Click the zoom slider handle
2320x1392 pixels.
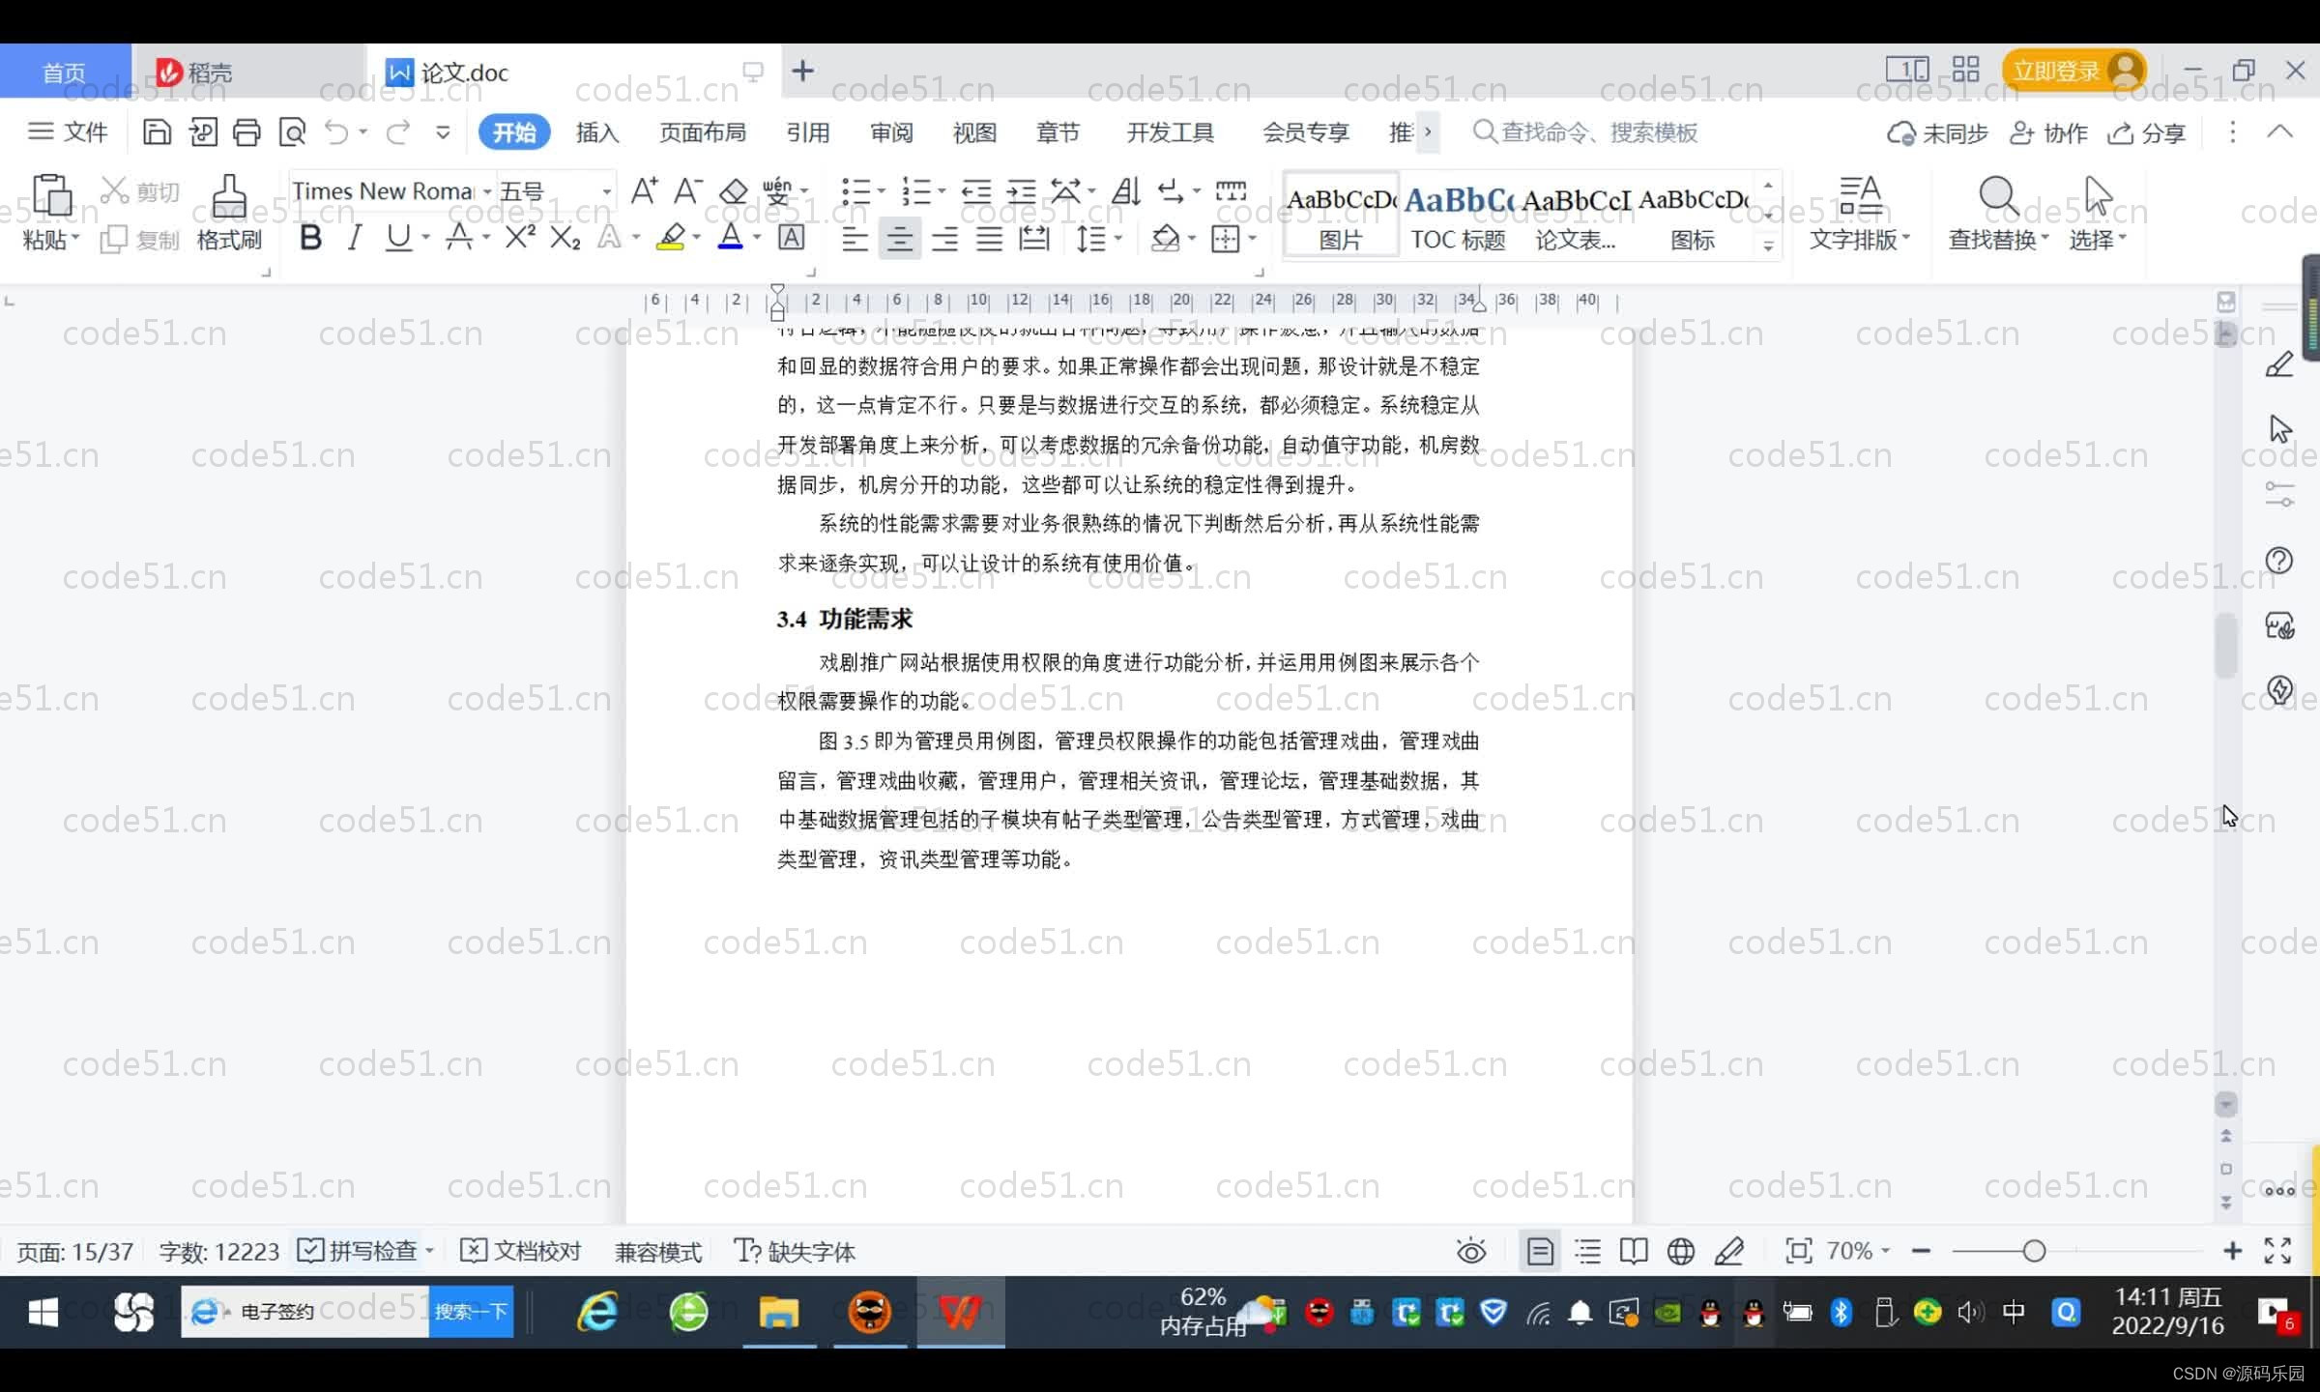(x=2034, y=1251)
